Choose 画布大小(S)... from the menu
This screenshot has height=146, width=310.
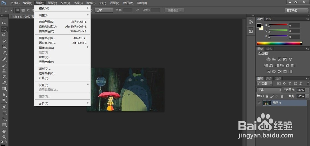pyautogui.click(x=63, y=43)
